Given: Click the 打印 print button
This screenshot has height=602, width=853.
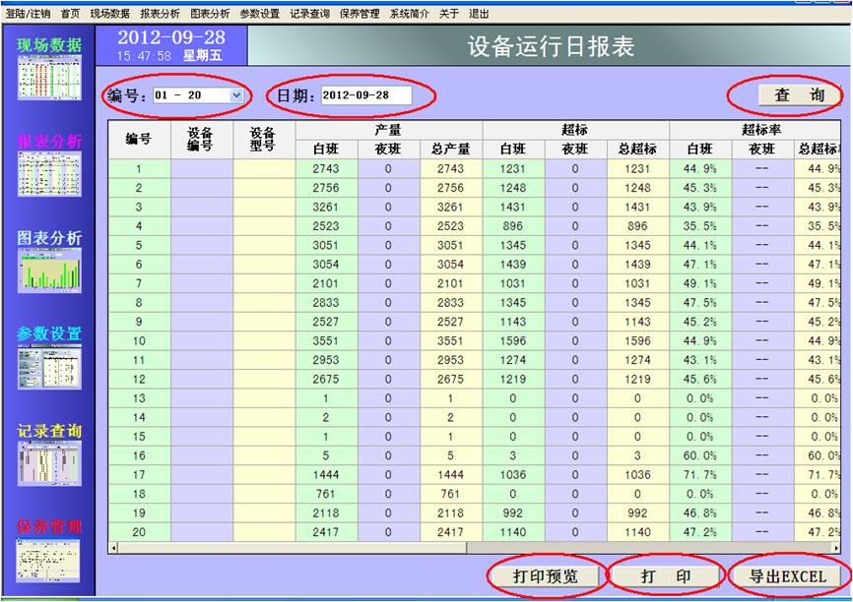Looking at the screenshot, I should 666,576.
